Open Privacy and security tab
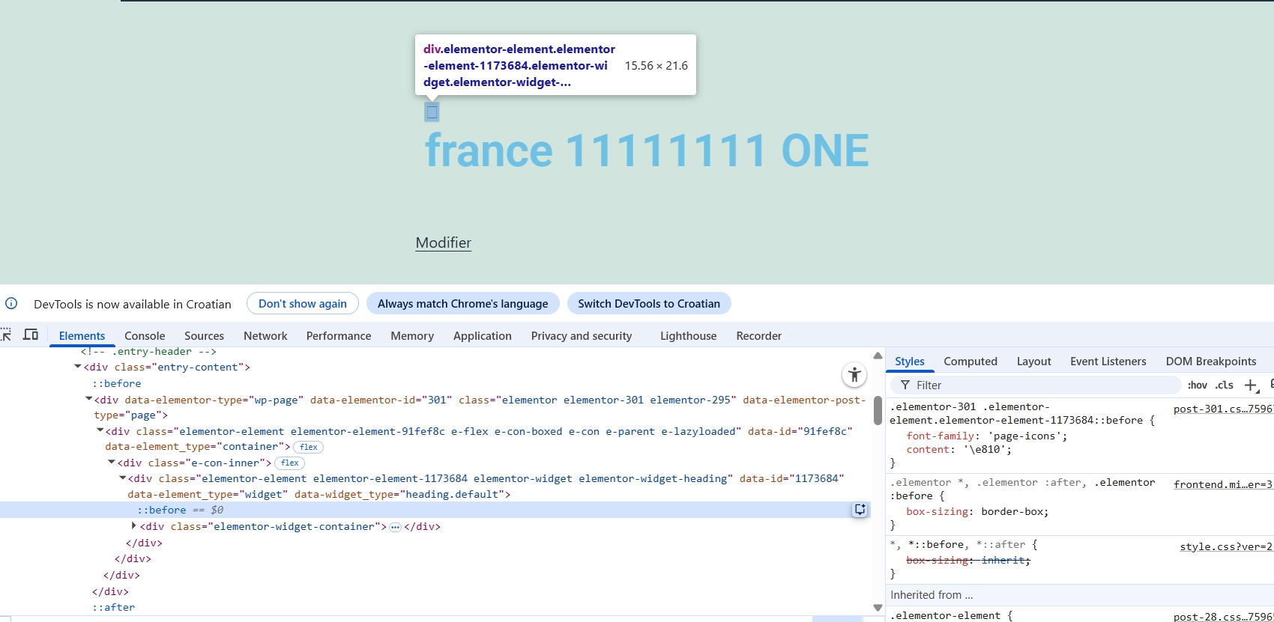The height and width of the screenshot is (622, 1274). coord(582,336)
